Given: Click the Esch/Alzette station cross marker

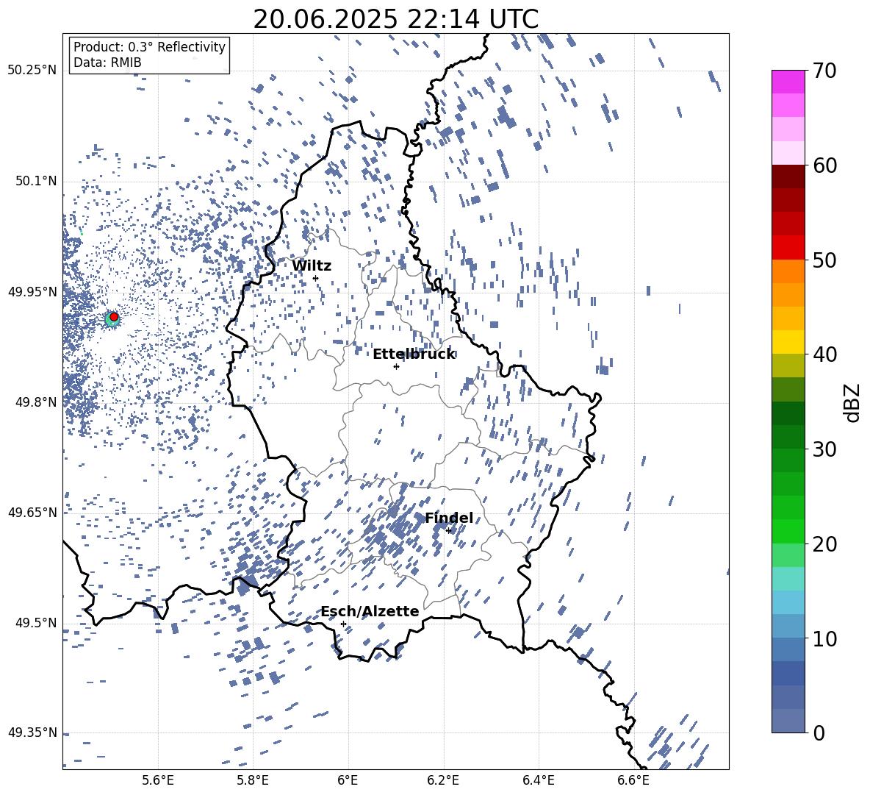Looking at the screenshot, I should 343,624.
